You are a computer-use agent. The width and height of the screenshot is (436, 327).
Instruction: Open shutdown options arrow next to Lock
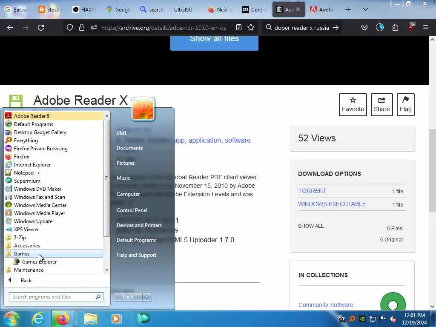[147, 297]
